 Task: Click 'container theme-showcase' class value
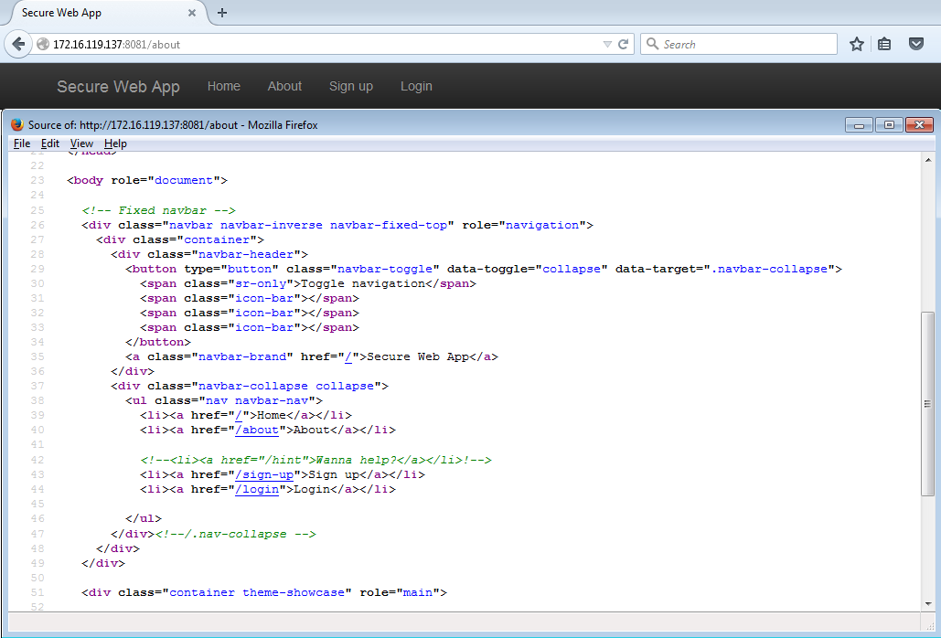(258, 591)
